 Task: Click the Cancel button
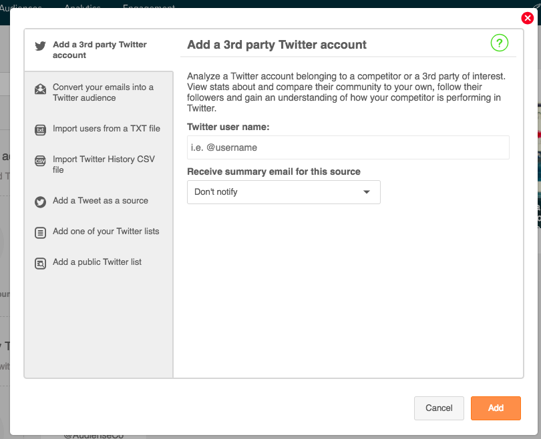click(x=439, y=408)
